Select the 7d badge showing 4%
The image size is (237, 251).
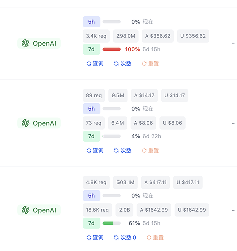tap(91, 136)
